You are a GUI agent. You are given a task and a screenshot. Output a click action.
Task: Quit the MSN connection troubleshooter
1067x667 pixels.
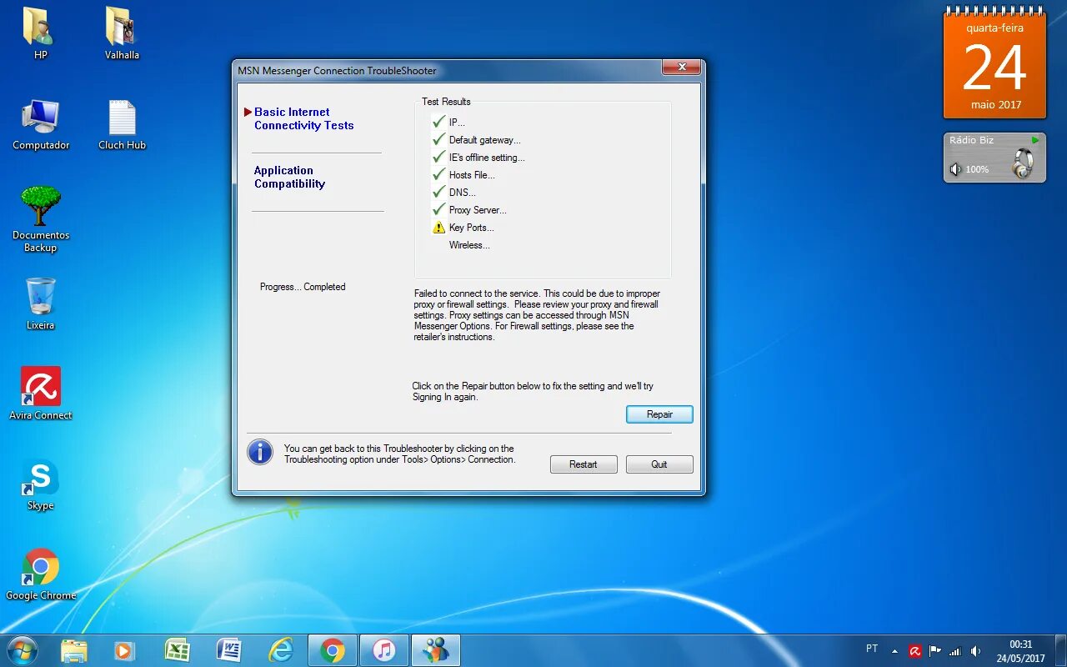click(659, 464)
